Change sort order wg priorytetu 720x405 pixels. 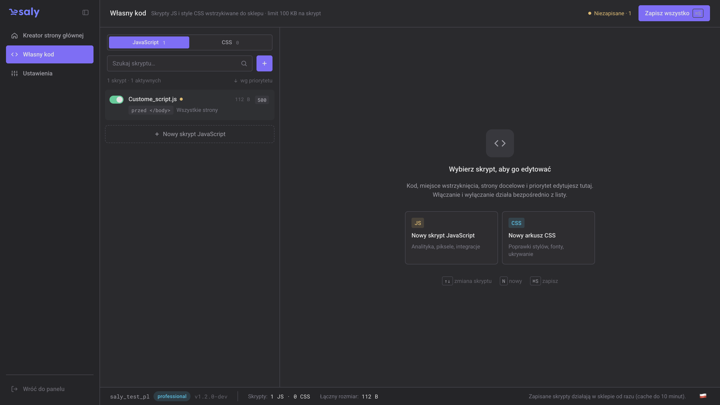pos(253,81)
